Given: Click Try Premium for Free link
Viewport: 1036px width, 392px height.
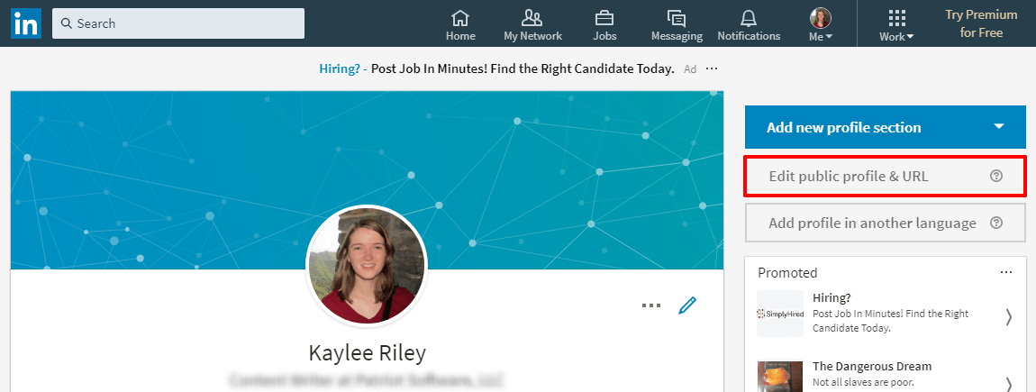Looking at the screenshot, I should click(x=981, y=23).
